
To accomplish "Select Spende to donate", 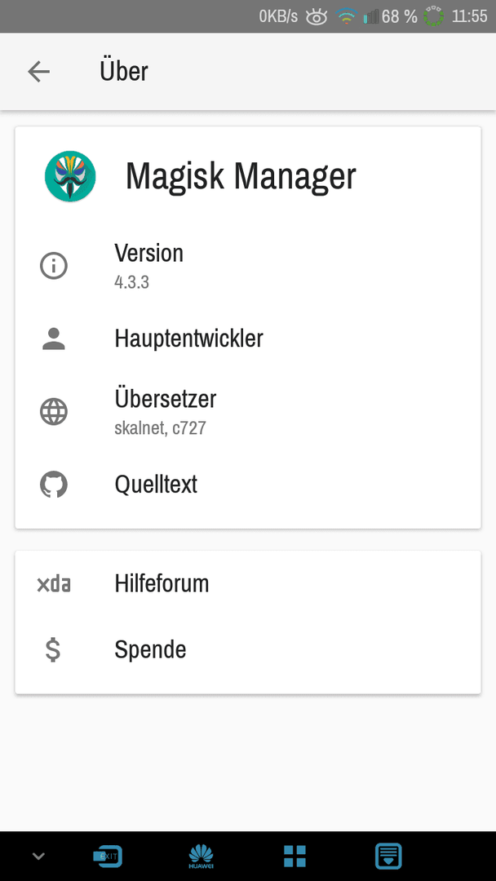I will pos(248,649).
